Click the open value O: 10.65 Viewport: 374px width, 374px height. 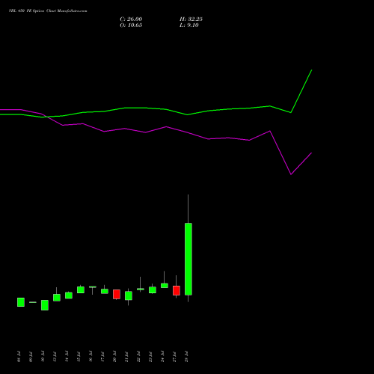131,25
